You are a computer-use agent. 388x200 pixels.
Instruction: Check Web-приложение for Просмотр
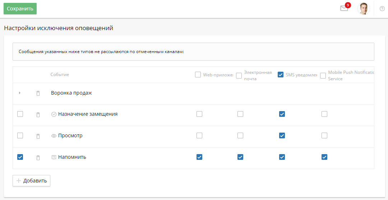point(199,135)
